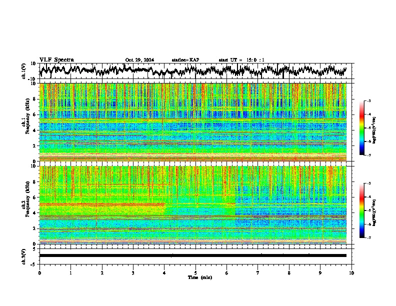Click the ch.1 voltage waveform trace panel
The height and width of the screenshot is (306, 396).
click(196, 71)
